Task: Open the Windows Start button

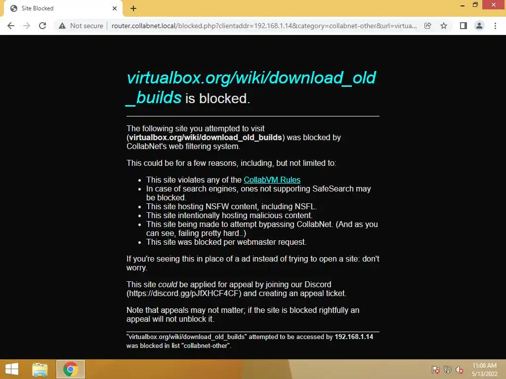Action: pyautogui.click(x=12, y=369)
